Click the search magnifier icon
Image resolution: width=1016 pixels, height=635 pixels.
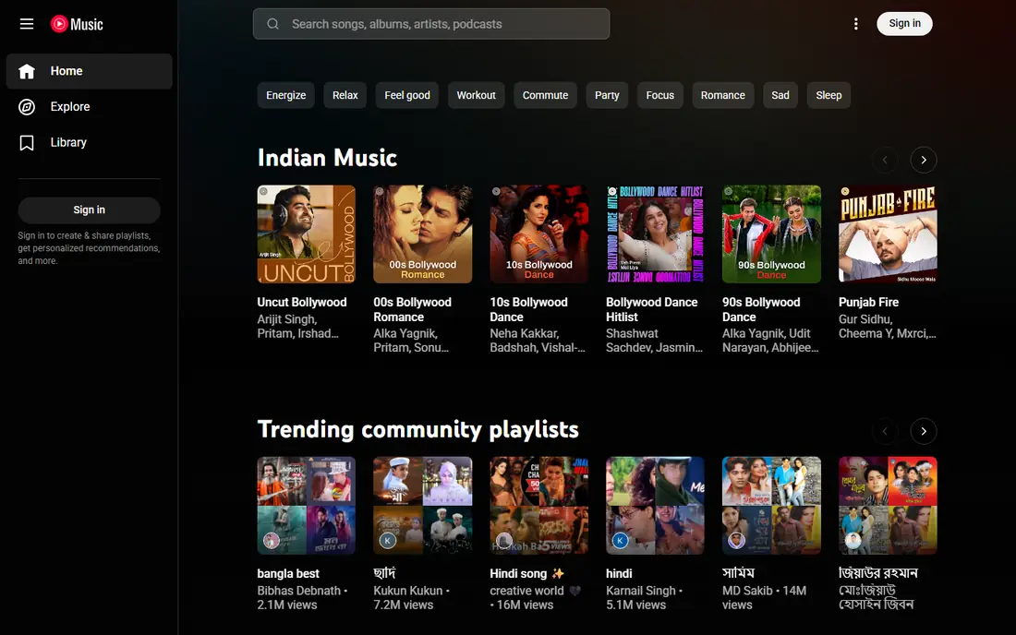[x=272, y=24]
